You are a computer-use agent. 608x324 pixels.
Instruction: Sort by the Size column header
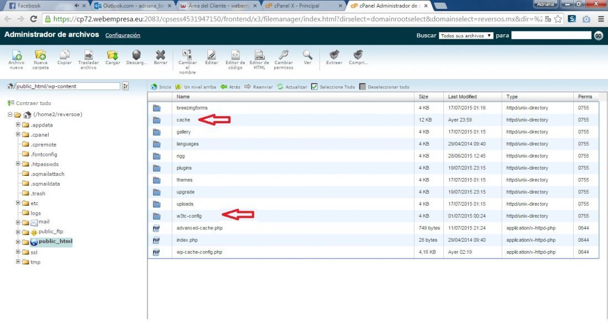[423, 97]
